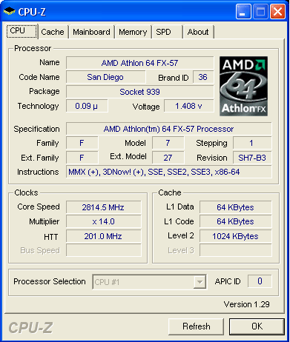Click the Level 2 value 1024 KBytes
Image resolution: width=290 pixels, height=342 pixels.
235,236
